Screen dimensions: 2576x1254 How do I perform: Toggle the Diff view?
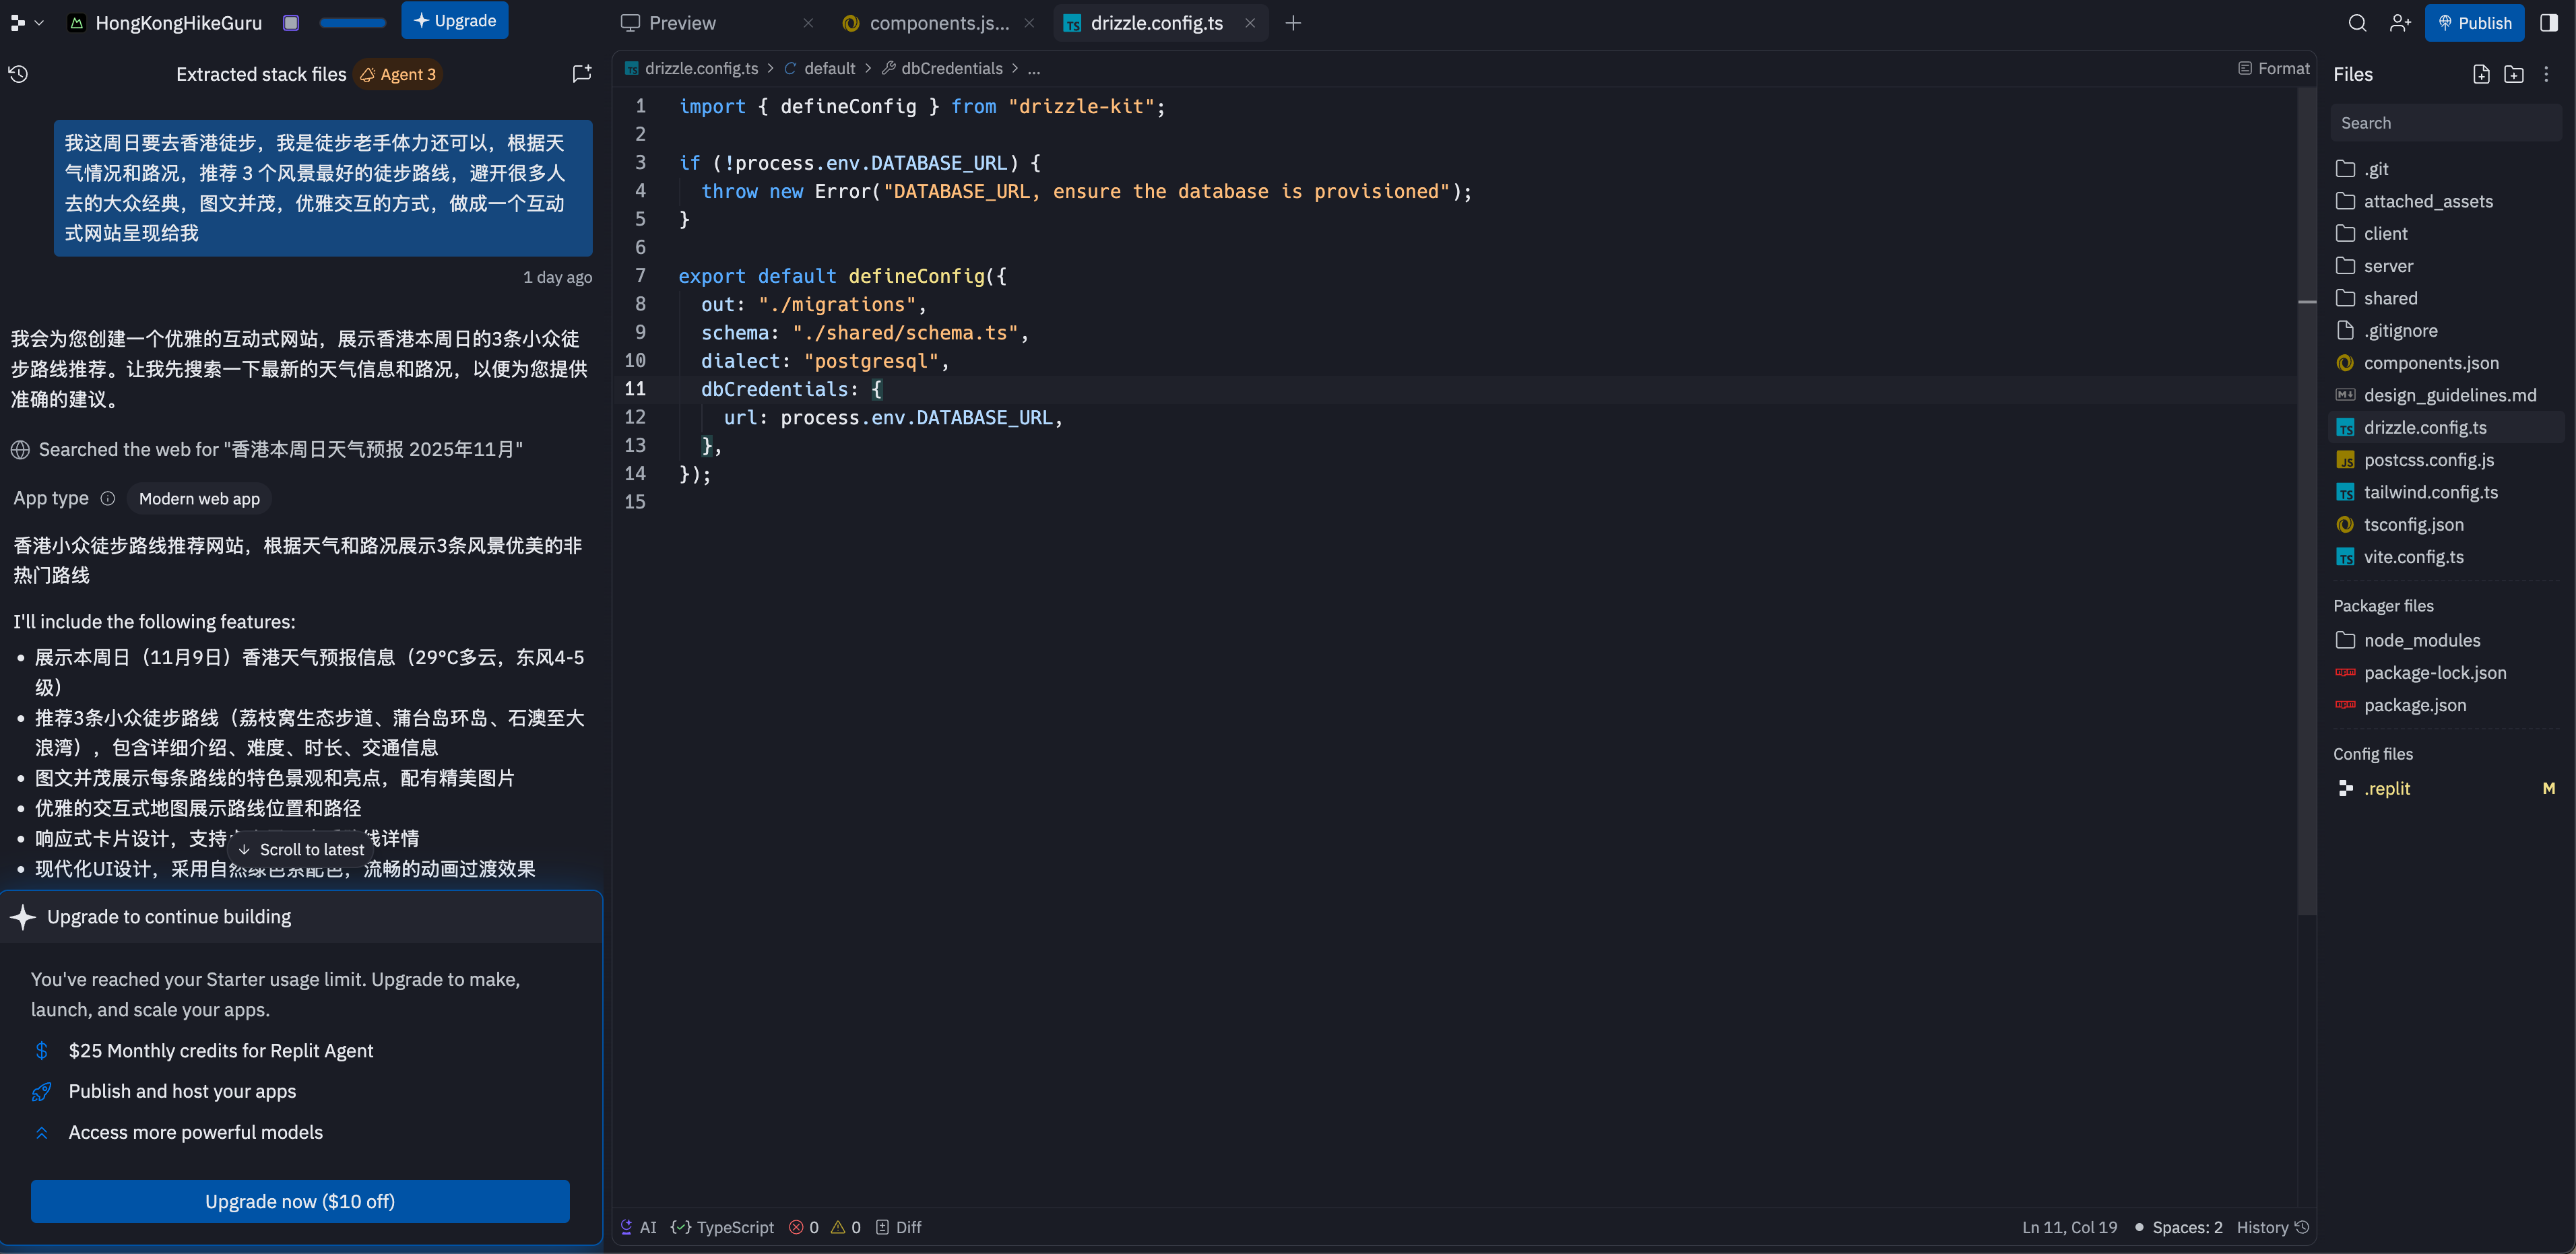898,1227
